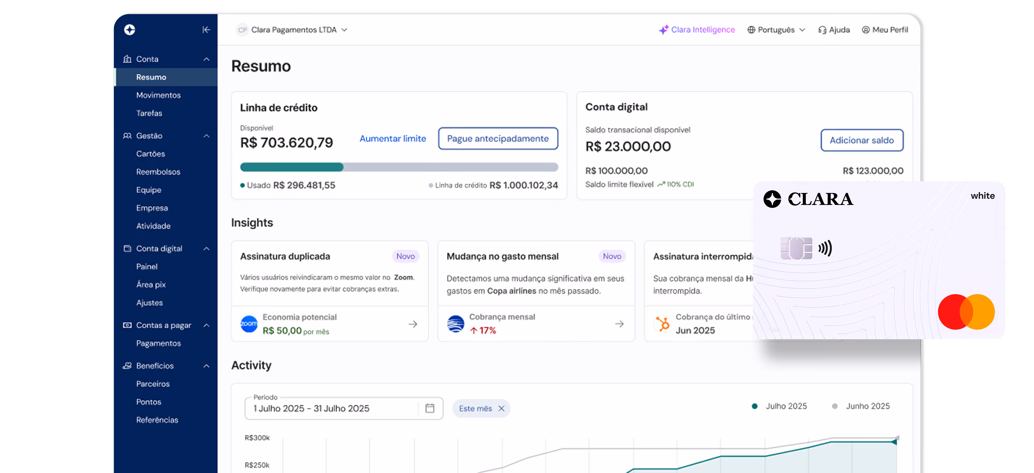This screenshot has height=473, width=1034.
Task: Click the 17% Cobrança mensal increase
Action: pos(483,330)
